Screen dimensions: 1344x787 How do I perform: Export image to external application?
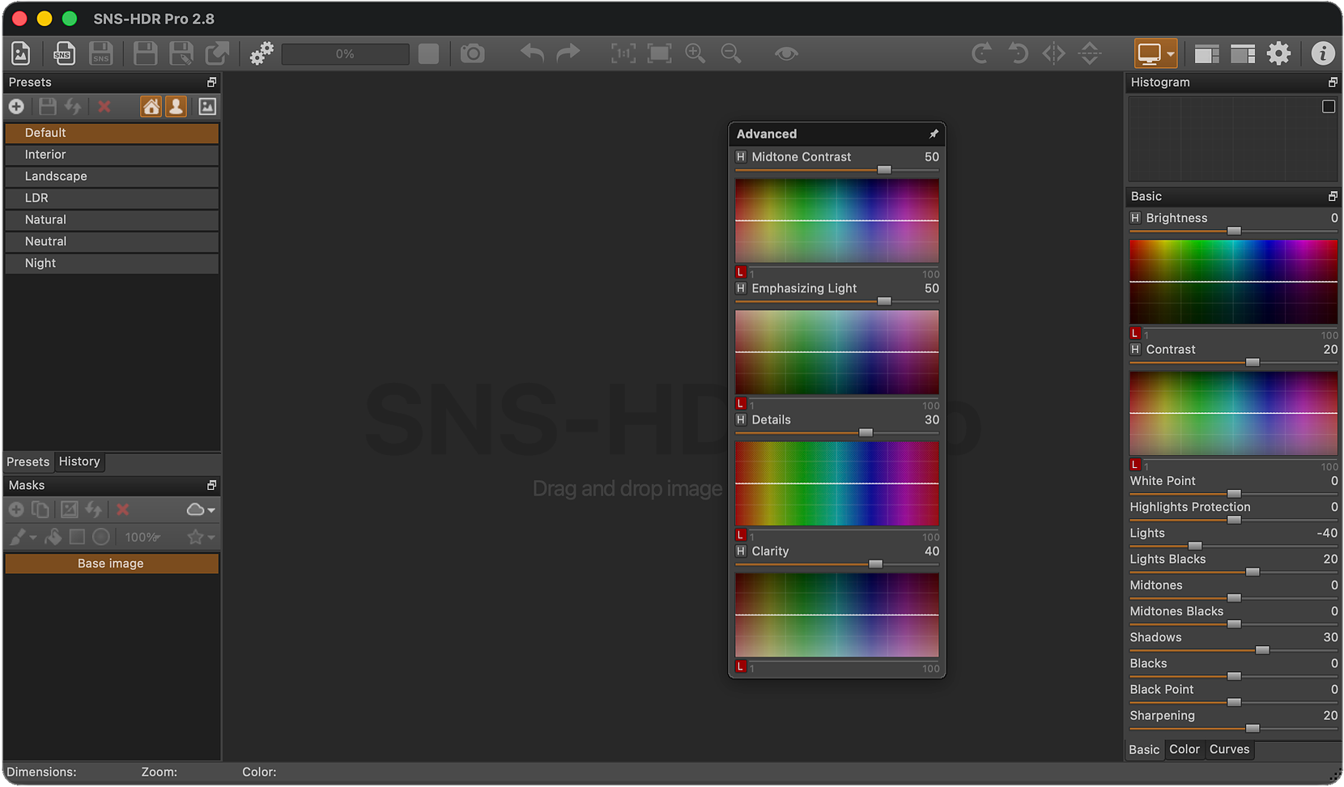(x=217, y=53)
